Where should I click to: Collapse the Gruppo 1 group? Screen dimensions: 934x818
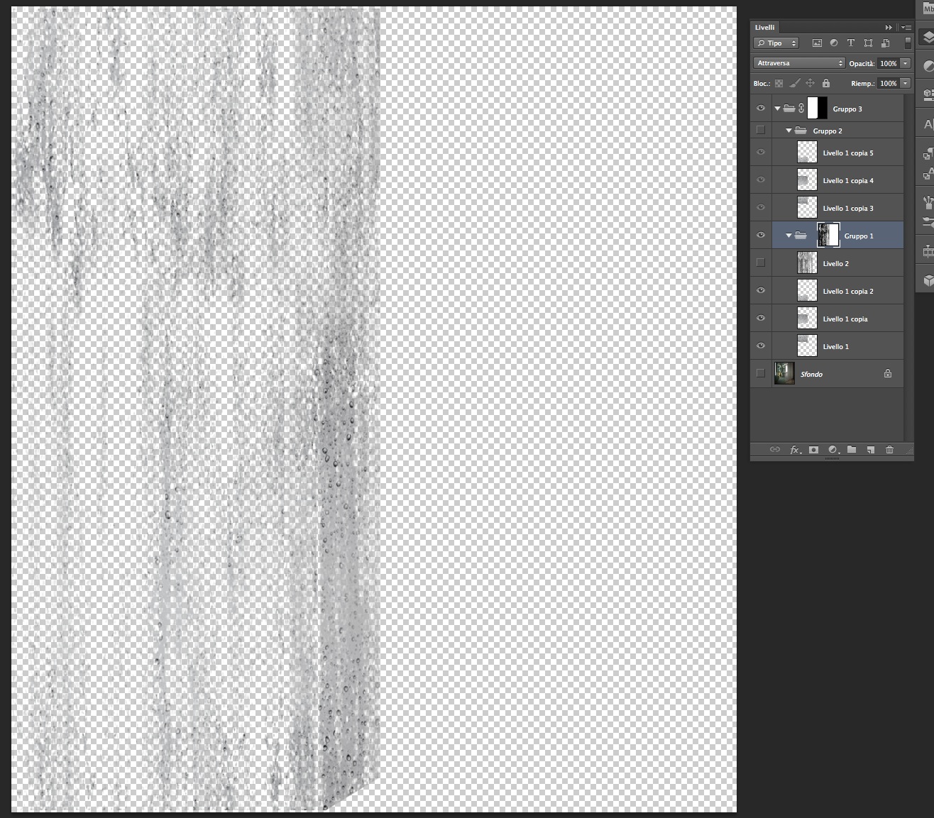click(789, 236)
